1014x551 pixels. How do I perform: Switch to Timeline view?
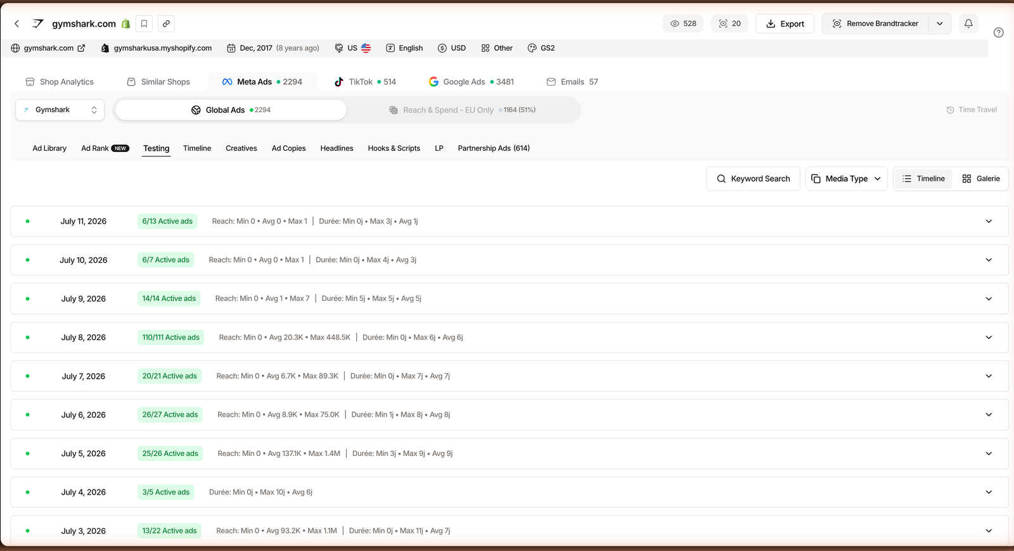click(x=923, y=179)
